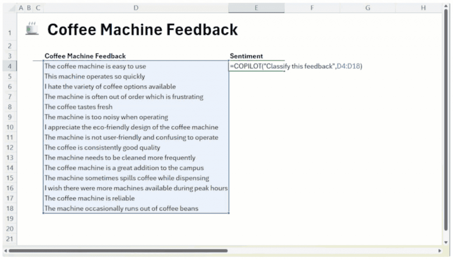Select column E header

coord(256,8)
